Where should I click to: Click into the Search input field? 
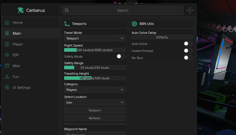coord(123,10)
